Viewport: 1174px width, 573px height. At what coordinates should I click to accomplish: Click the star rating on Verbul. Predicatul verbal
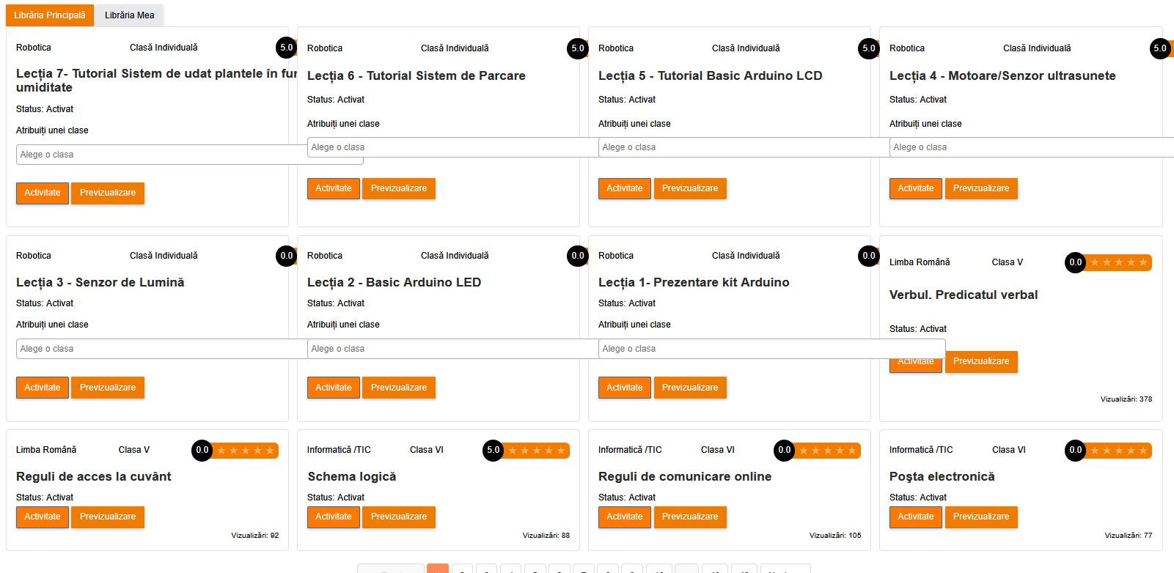pyautogui.click(x=1118, y=262)
